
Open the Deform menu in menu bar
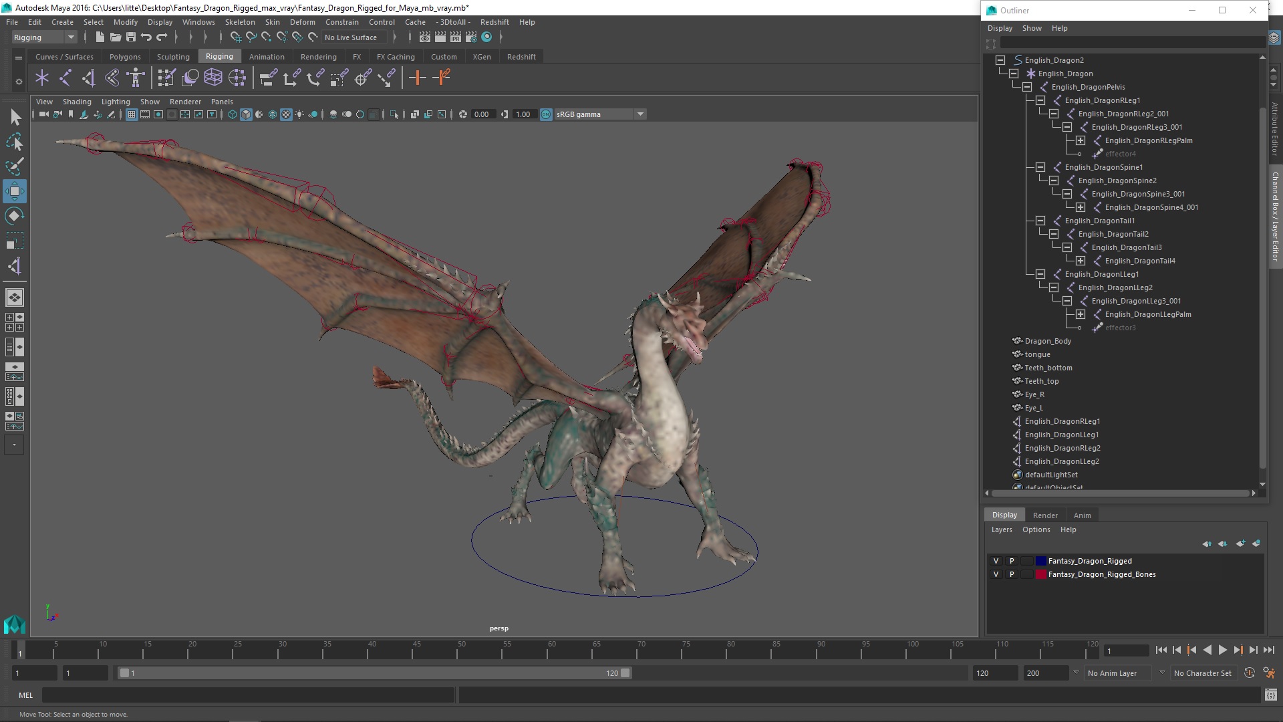302,22
